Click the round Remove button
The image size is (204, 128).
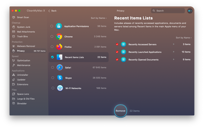[120, 111]
